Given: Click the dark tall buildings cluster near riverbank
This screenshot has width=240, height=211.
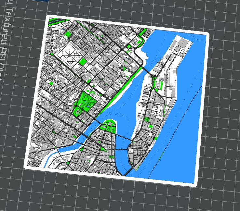Looking at the screenshot, I should click(x=123, y=68).
